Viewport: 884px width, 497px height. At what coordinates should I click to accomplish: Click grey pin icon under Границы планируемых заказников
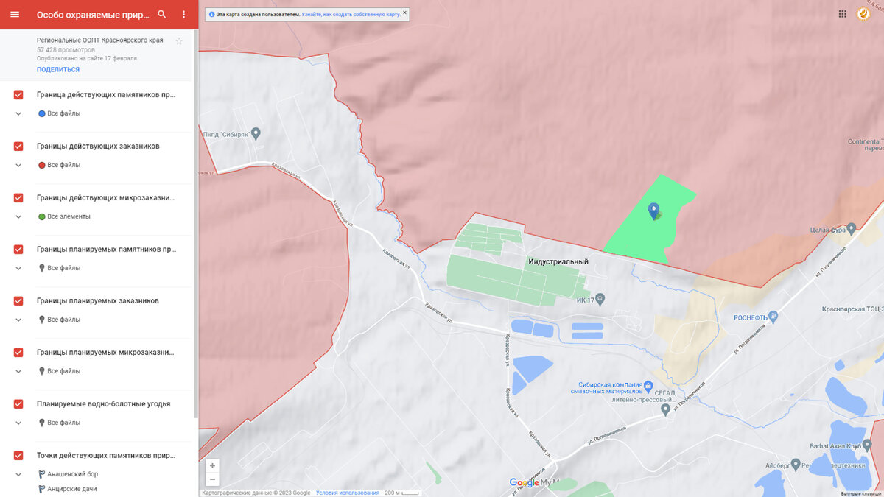[x=41, y=320]
